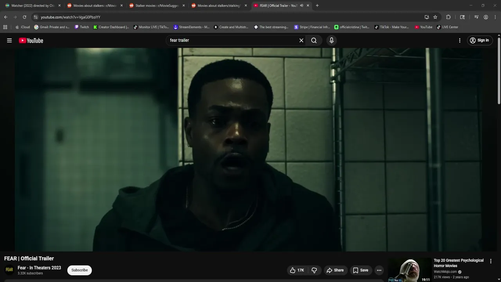Open Monitor LIVE TikTok bookmark
The image size is (501, 282).
(151, 27)
